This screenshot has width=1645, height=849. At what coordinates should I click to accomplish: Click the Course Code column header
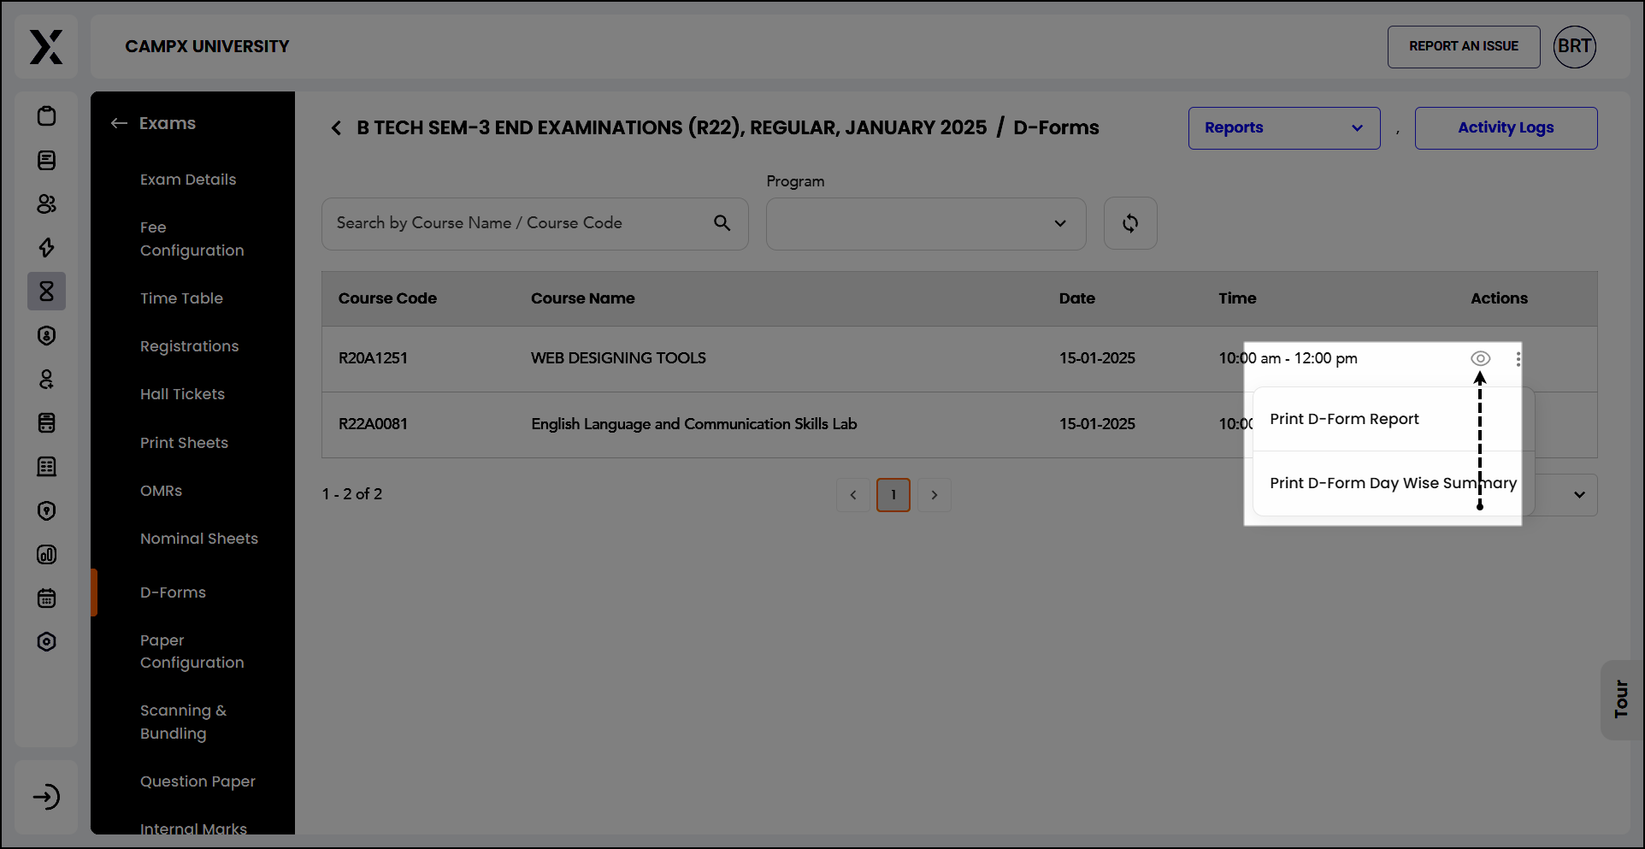click(x=387, y=298)
